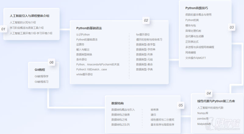Click the 06 step number badge
The height and width of the screenshot is (134, 244).
tap(51, 62)
